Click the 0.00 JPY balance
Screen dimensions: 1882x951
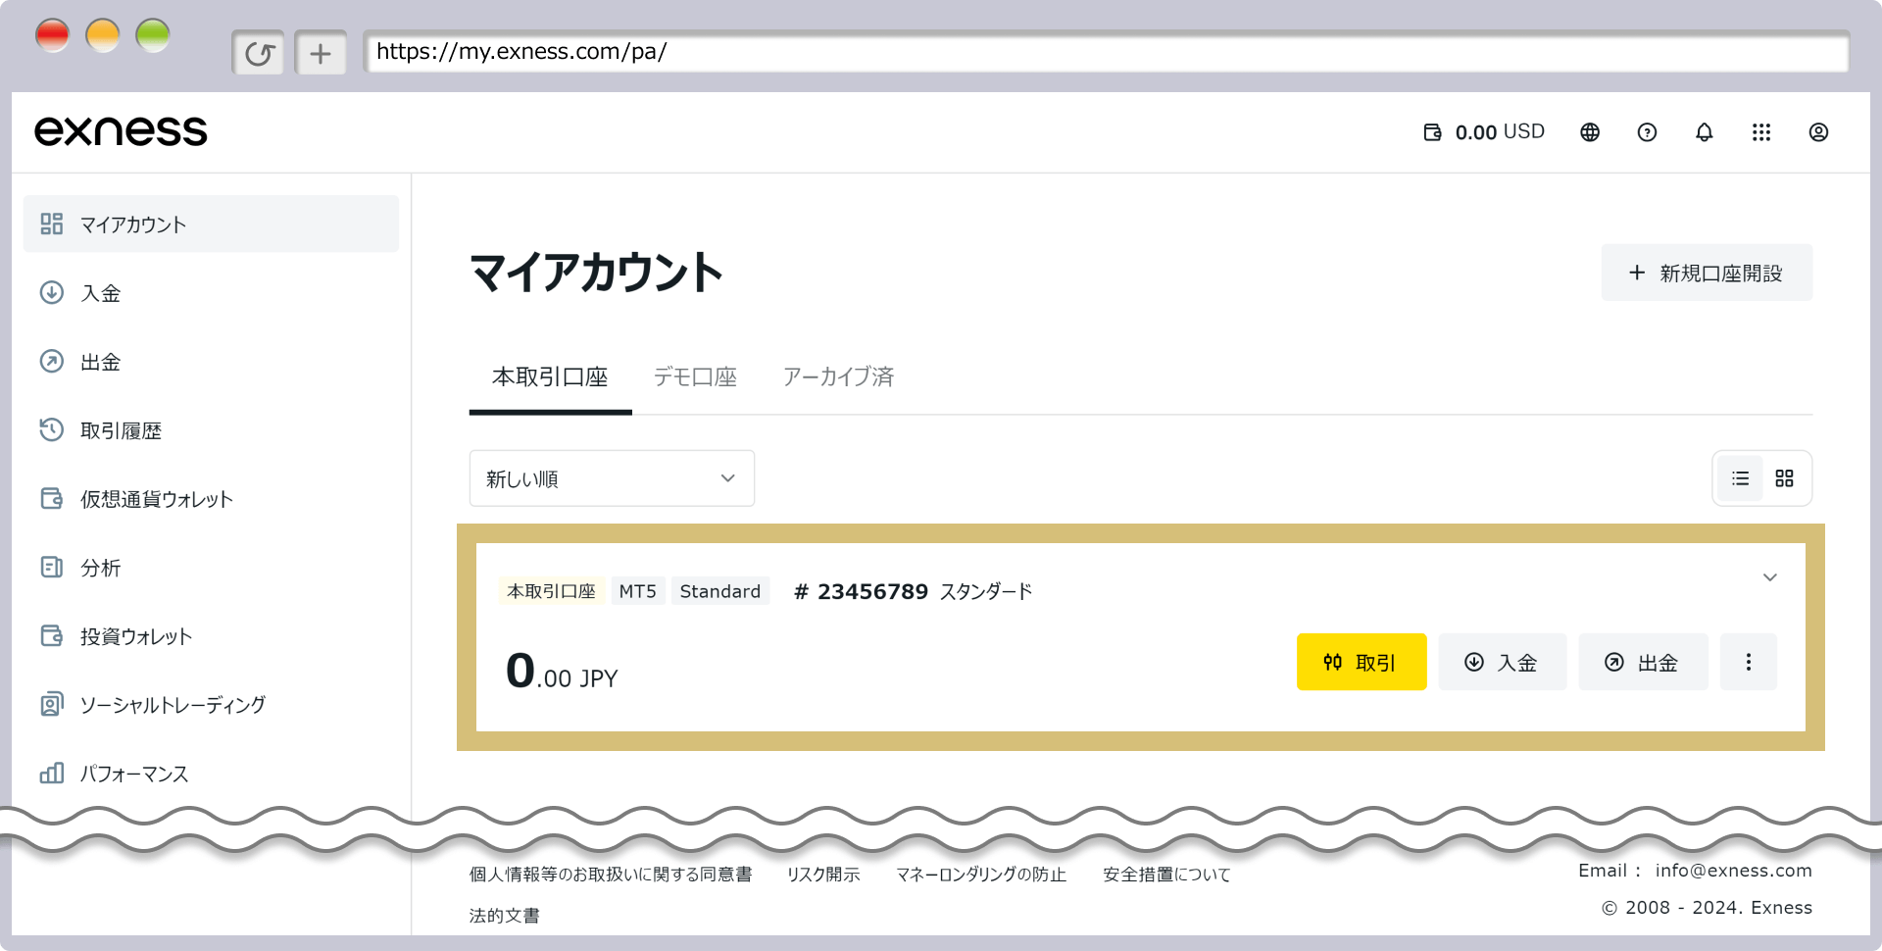pos(562,672)
